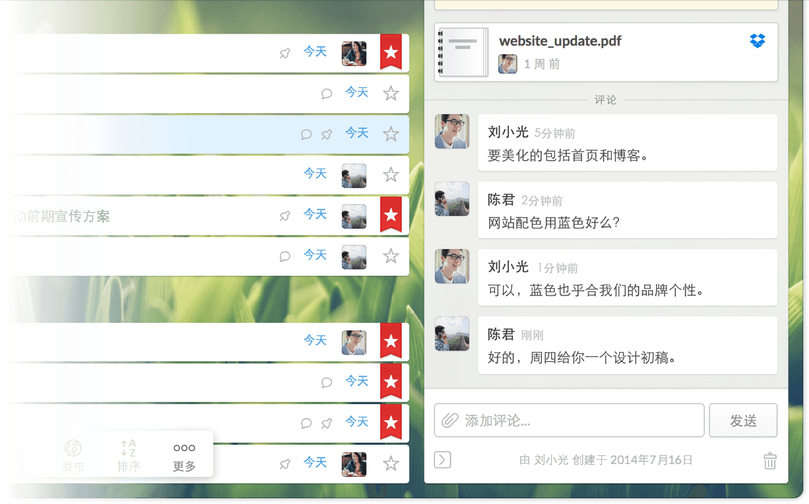809x504 pixels.
Task: Open the Dropbox icon on website_update.pdf
Action: (757, 41)
